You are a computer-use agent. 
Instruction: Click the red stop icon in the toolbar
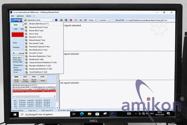tap(71, 20)
